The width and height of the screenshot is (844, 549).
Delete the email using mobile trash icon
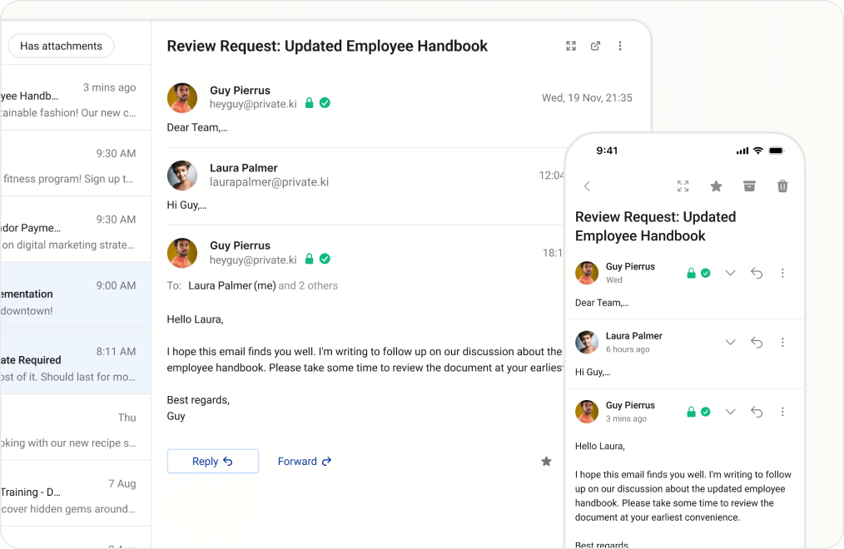pos(782,186)
